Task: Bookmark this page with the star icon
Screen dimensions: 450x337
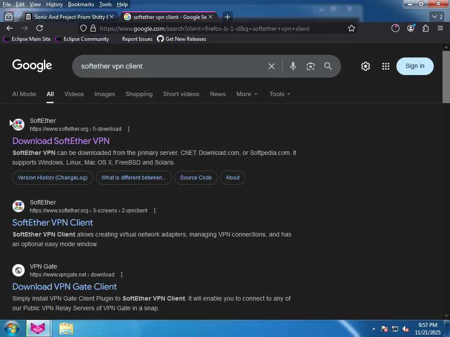Action: tap(351, 29)
